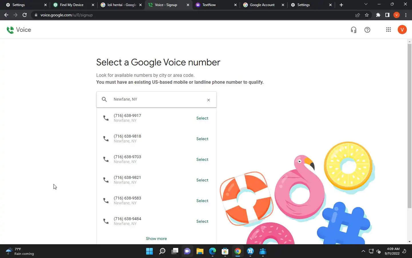Select the number (716) 638-9703
Viewport: 412px width, 258px height.
pyautogui.click(x=202, y=159)
